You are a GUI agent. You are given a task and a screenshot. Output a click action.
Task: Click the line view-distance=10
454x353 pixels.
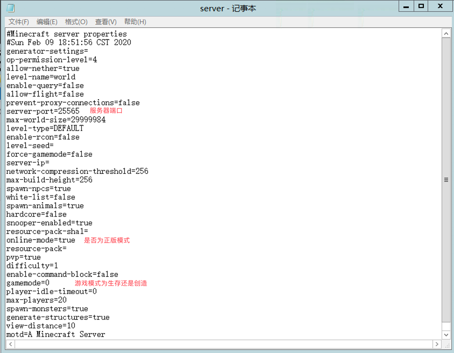pyautogui.click(x=41, y=326)
